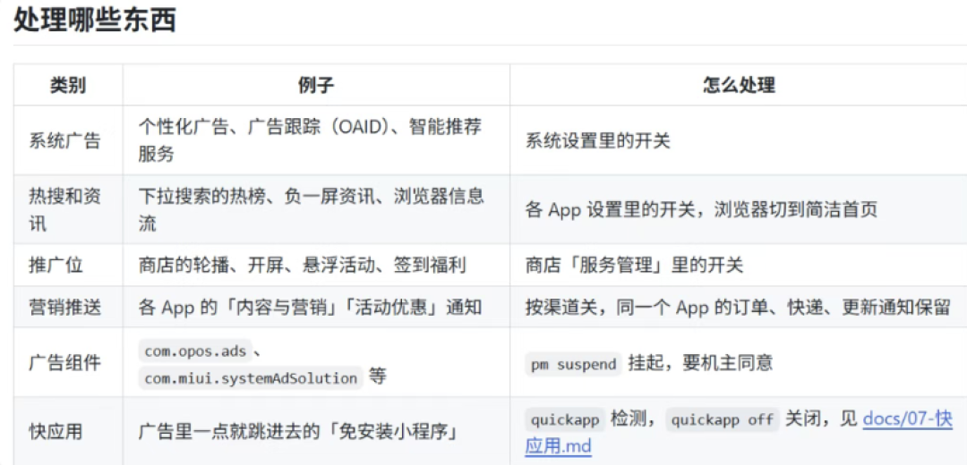Select the column header 类别
Viewport: 967px width, 465px height.
(x=68, y=85)
